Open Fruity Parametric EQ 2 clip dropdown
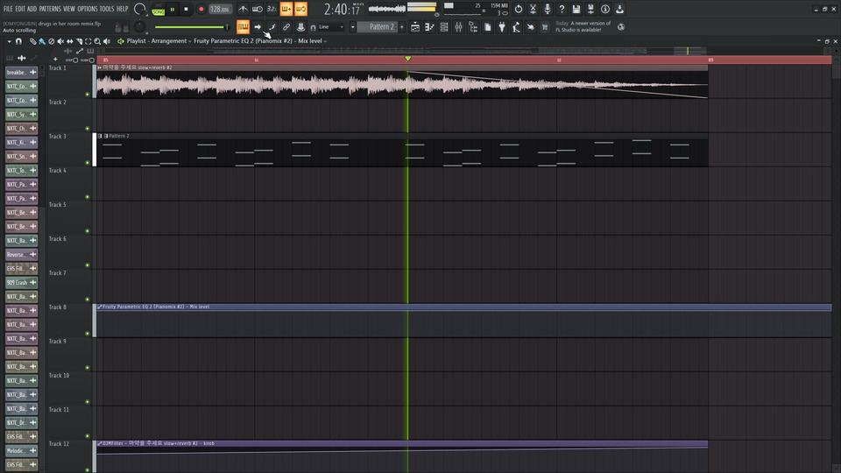 (260, 41)
